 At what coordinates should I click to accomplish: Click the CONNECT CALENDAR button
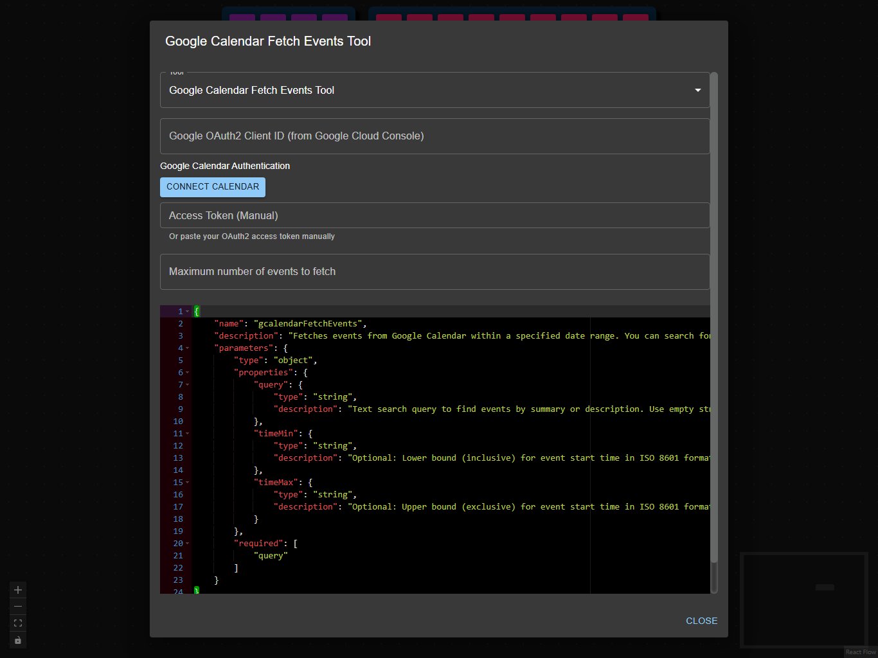213,187
